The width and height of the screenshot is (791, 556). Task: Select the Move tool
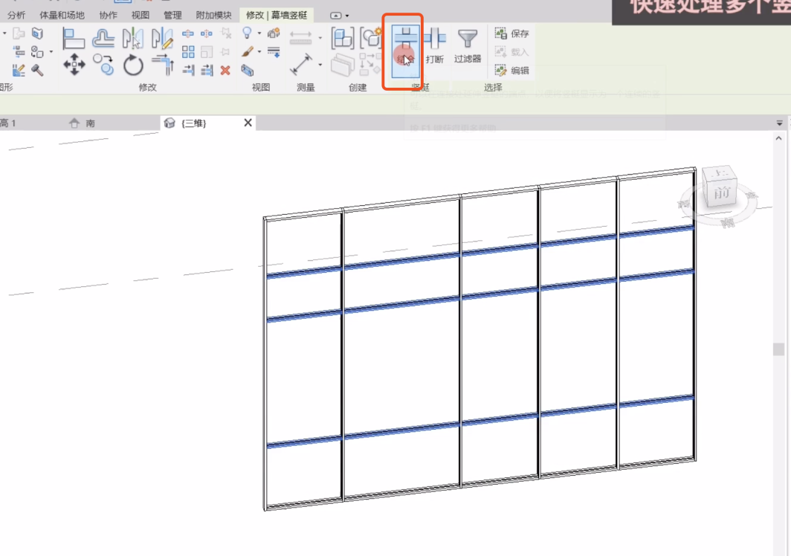tap(74, 65)
